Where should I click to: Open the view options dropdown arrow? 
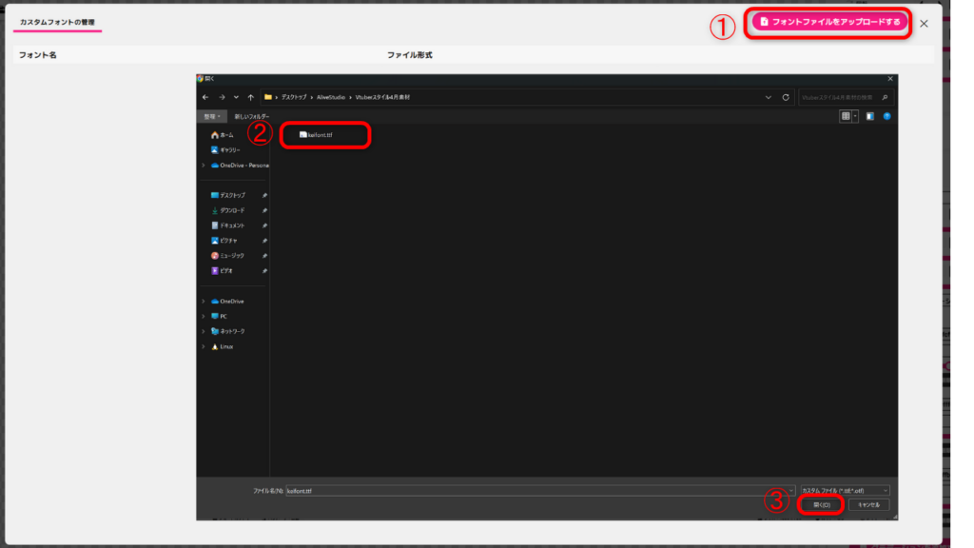click(855, 116)
